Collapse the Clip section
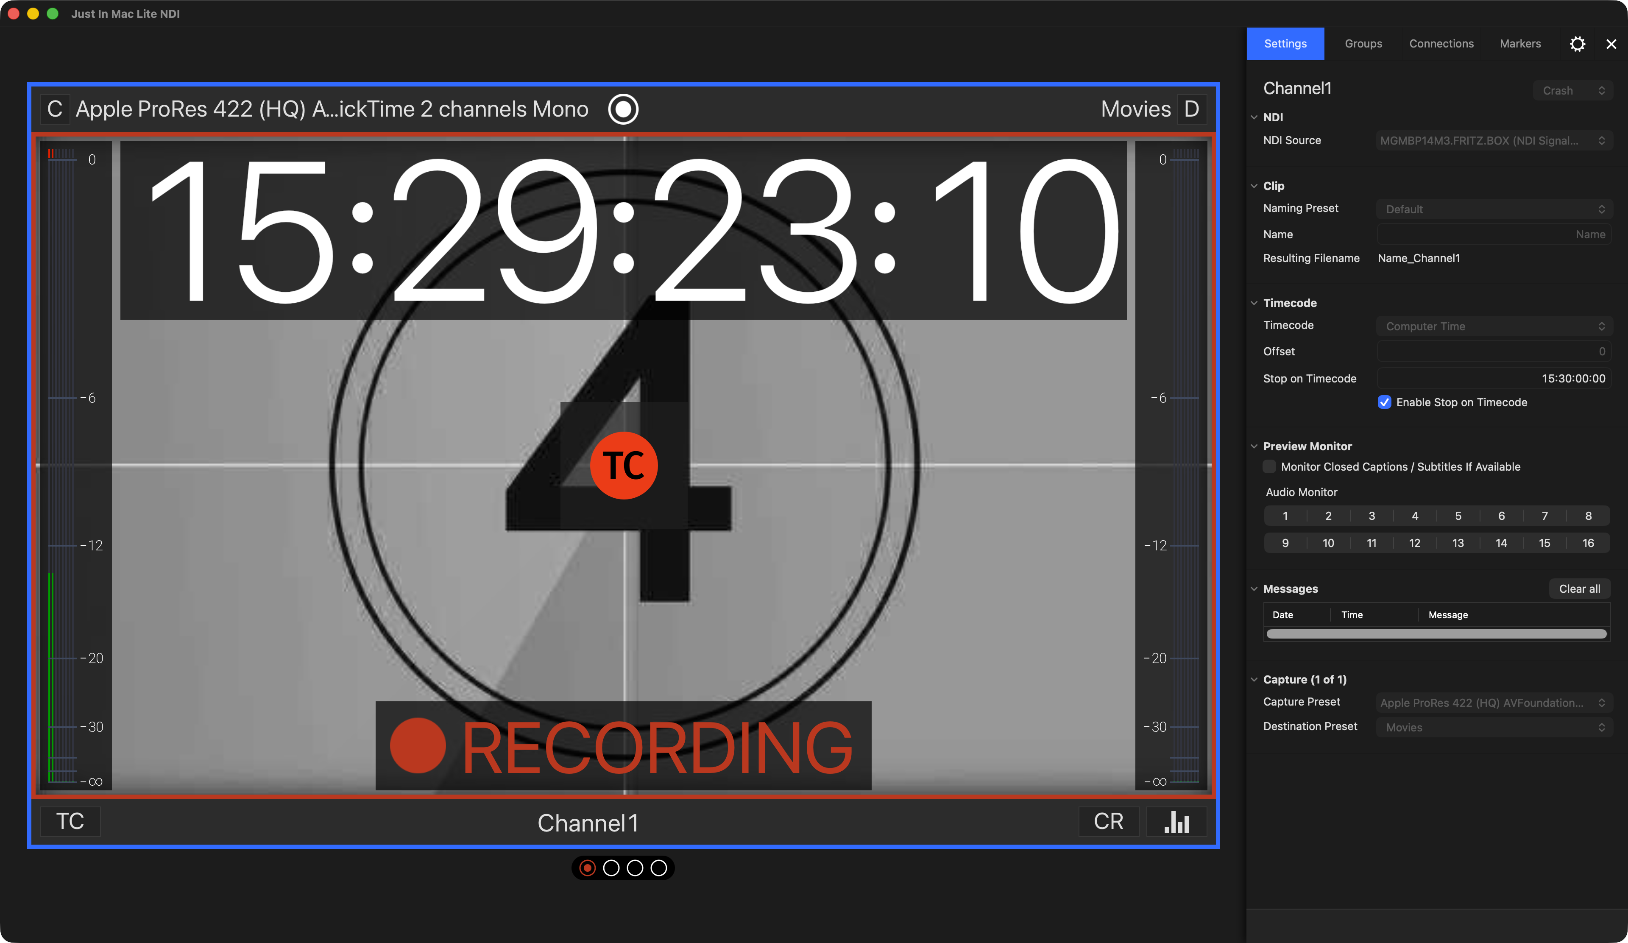Image resolution: width=1628 pixels, height=943 pixels. click(1254, 186)
